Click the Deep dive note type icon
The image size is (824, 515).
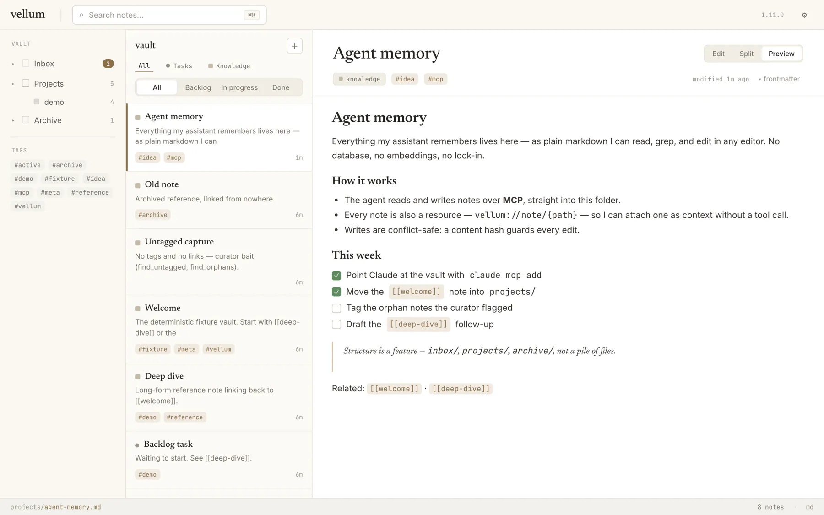point(137,377)
